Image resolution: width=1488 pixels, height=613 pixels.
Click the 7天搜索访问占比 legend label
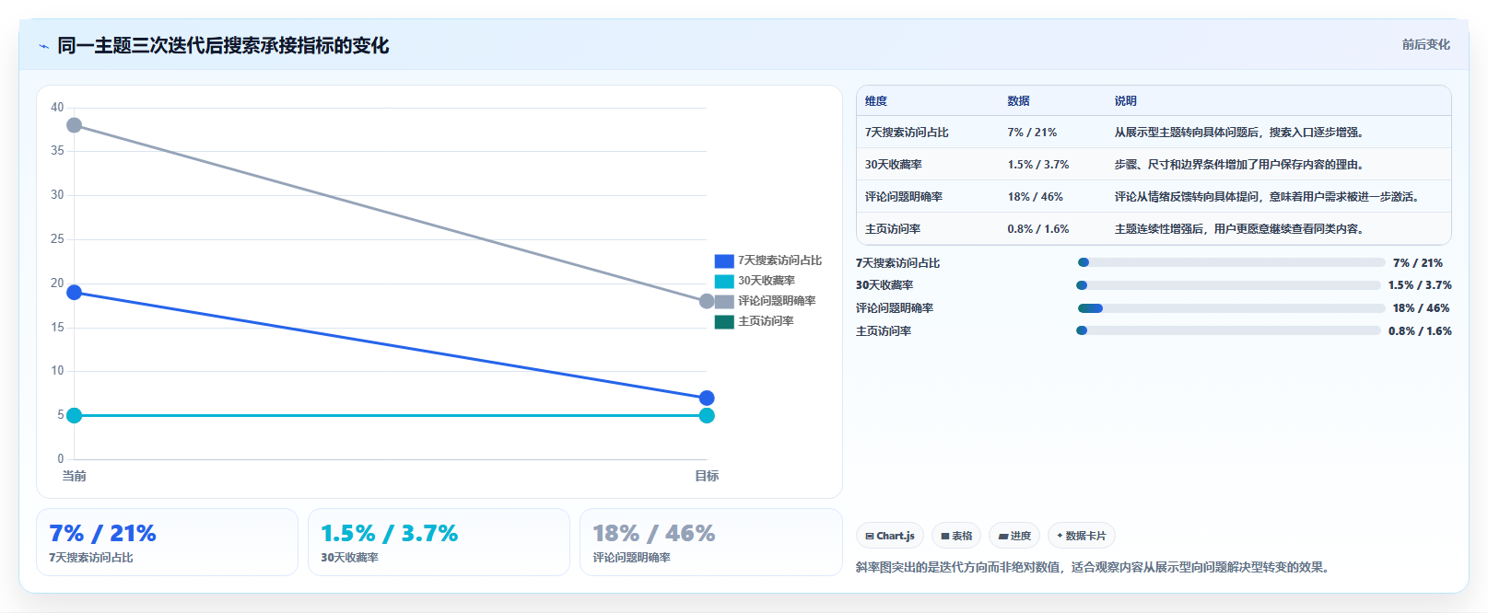[x=779, y=260]
